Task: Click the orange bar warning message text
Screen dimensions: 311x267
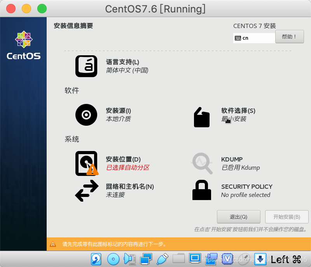Action: pyautogui.click(x=114, y=244)
